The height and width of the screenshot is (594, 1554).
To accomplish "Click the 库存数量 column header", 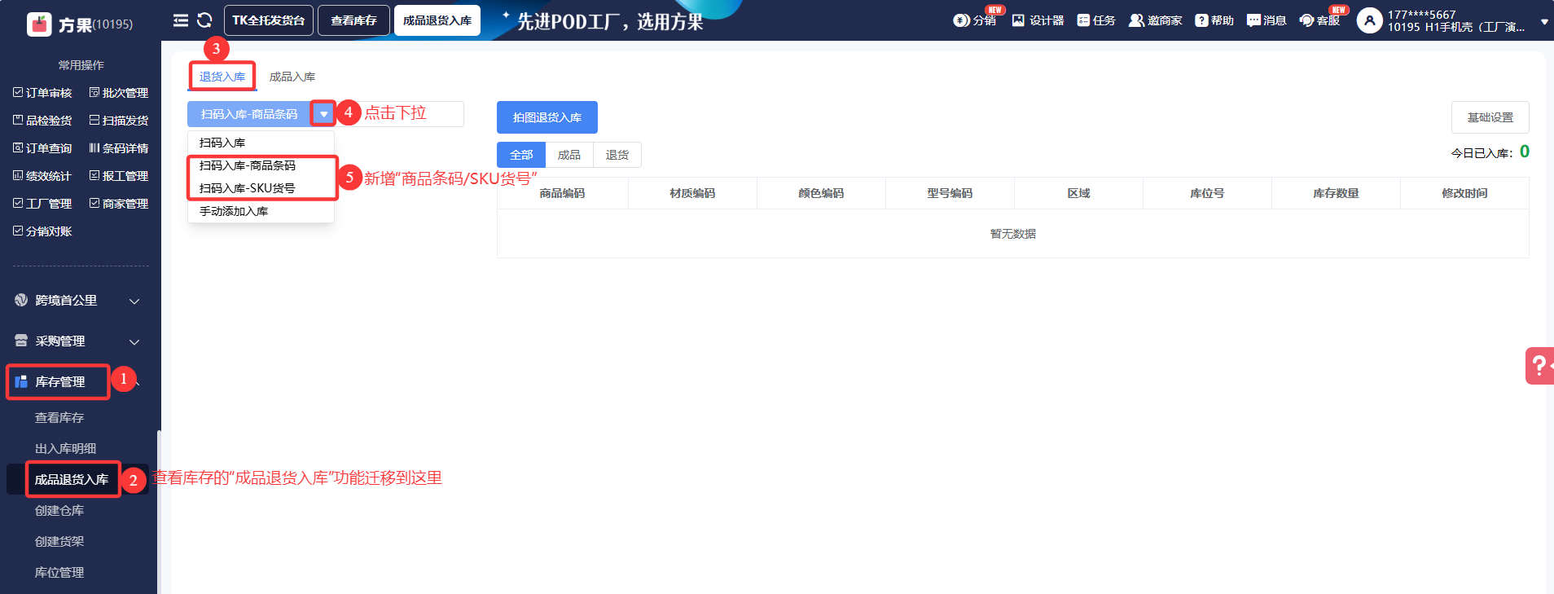I will (1336, 193).
